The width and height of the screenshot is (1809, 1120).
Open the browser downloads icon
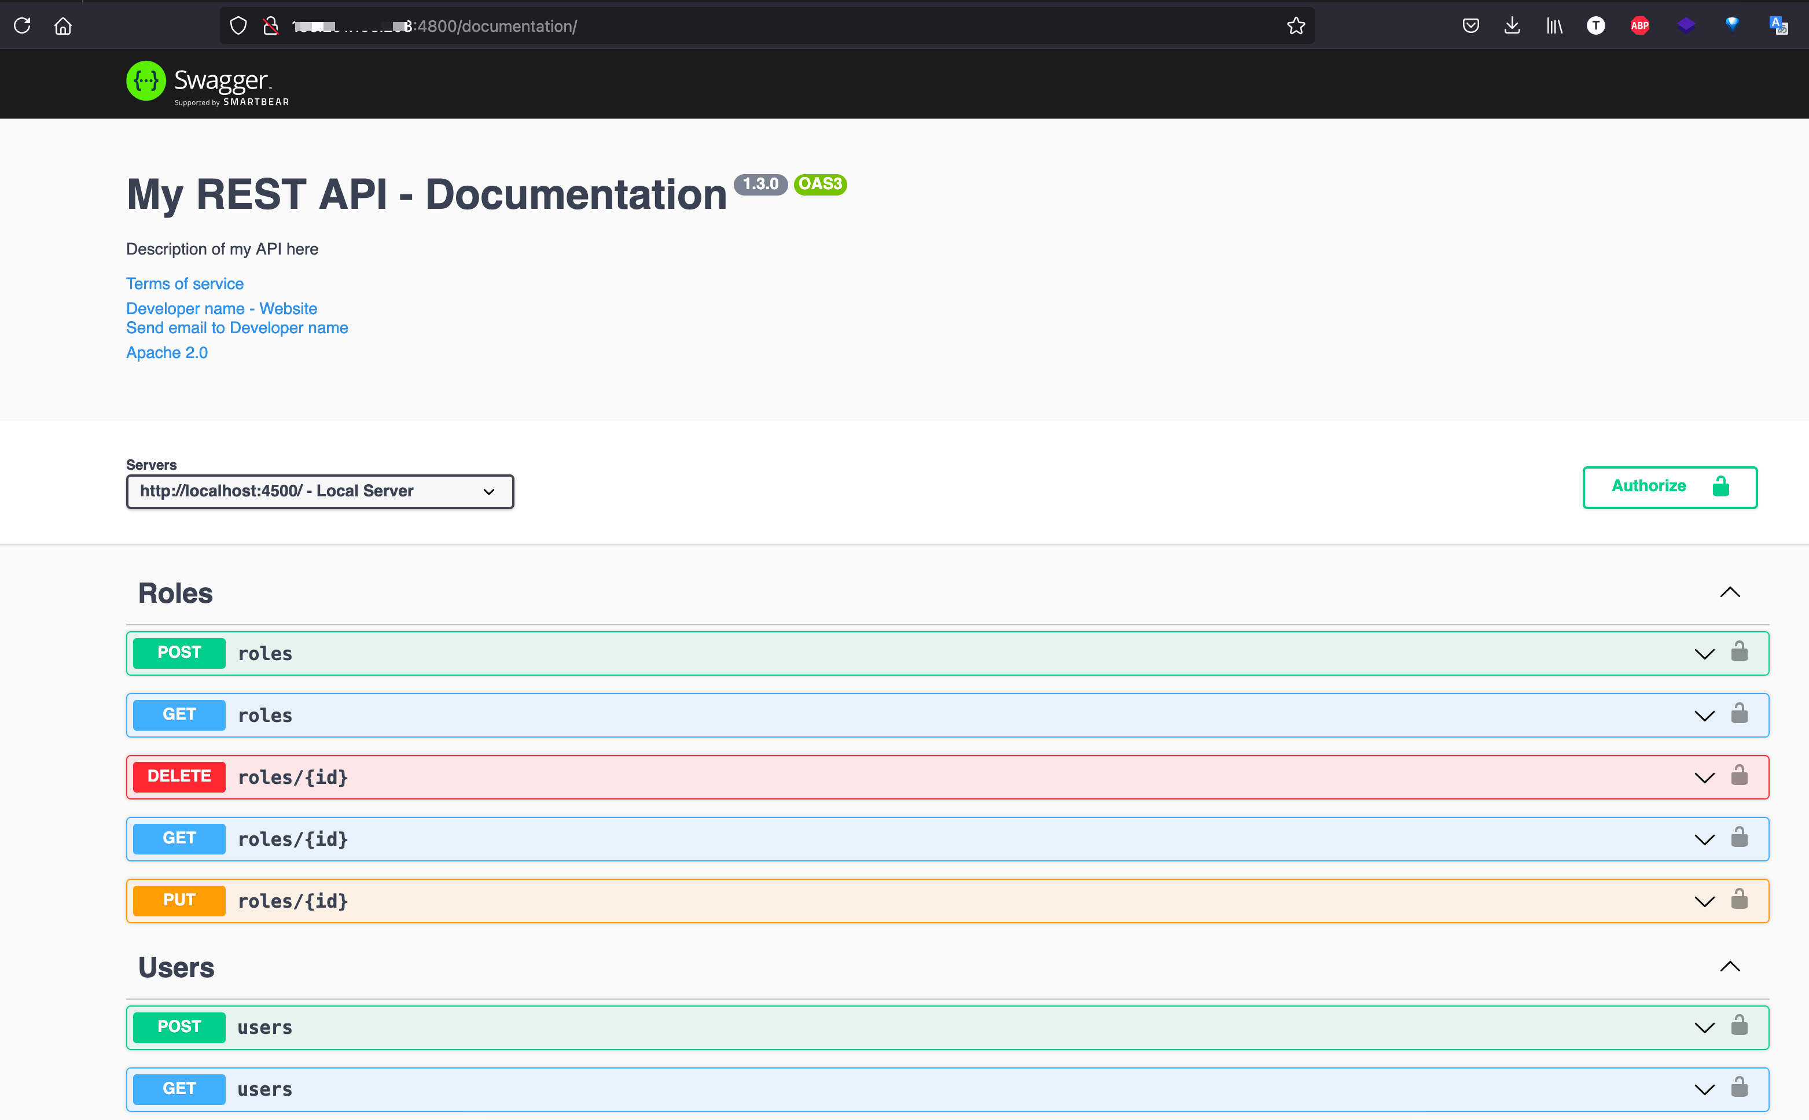[x=1511, y=25]
